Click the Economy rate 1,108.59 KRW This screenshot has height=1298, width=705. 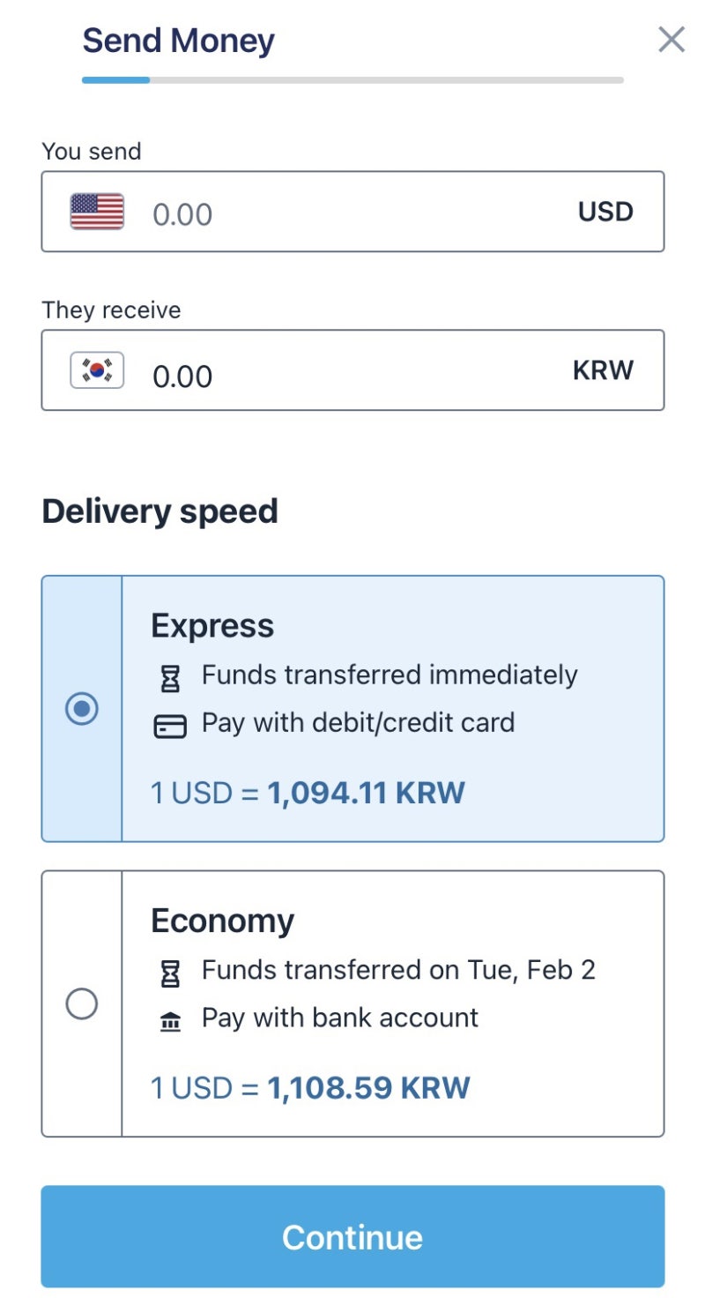pyautogui.click(x=368, y=1087)
